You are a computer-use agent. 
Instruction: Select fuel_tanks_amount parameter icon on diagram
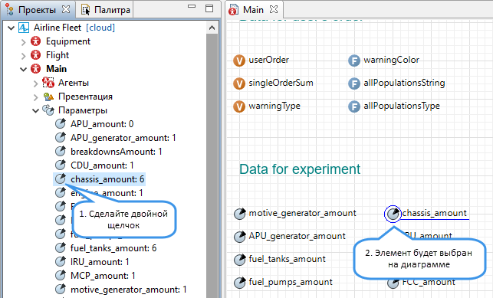239,260
